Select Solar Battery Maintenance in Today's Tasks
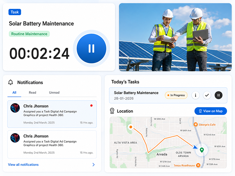Image resolution: width=235 pixels, height=176 pixels. pyautogui.click(x=168, y=95)
